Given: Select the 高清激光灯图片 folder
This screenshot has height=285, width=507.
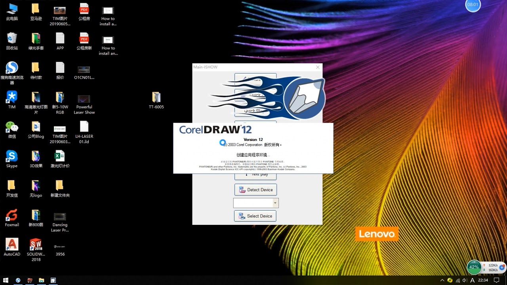Looking at the screenshot, I should point(36,103).
